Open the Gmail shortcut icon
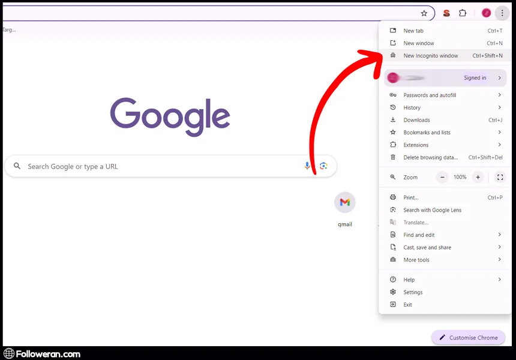This screenshot has width=516, height=360. coord(344,203)
